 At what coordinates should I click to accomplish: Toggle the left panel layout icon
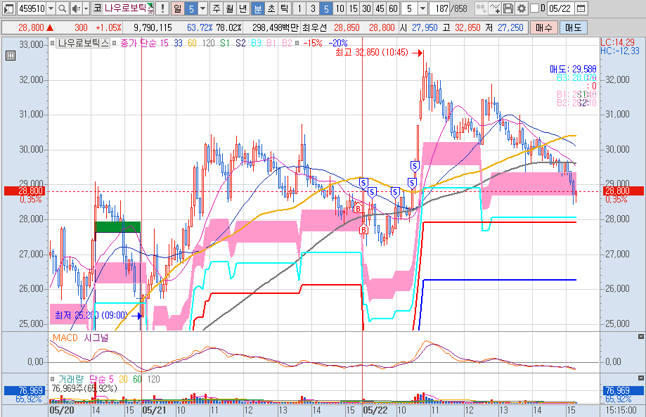(8, 8)
